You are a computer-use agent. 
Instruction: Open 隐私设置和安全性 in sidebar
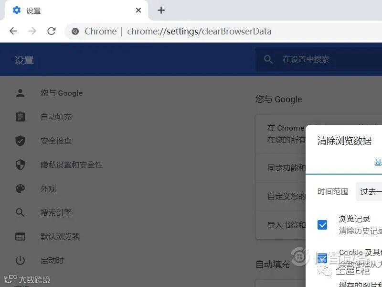click(x=71, y=165)
